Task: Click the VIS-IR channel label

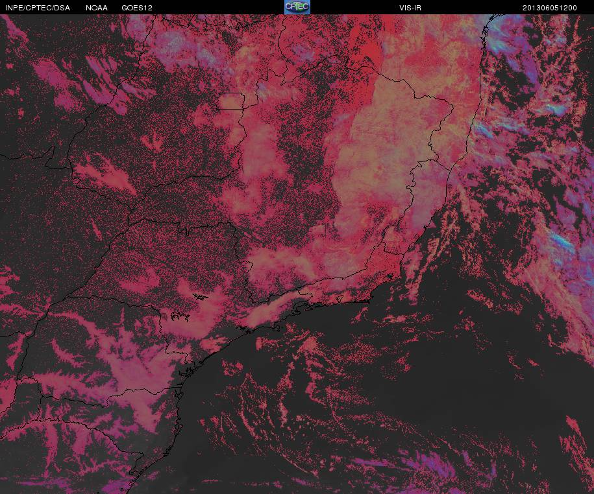Action: pos(410,8)
